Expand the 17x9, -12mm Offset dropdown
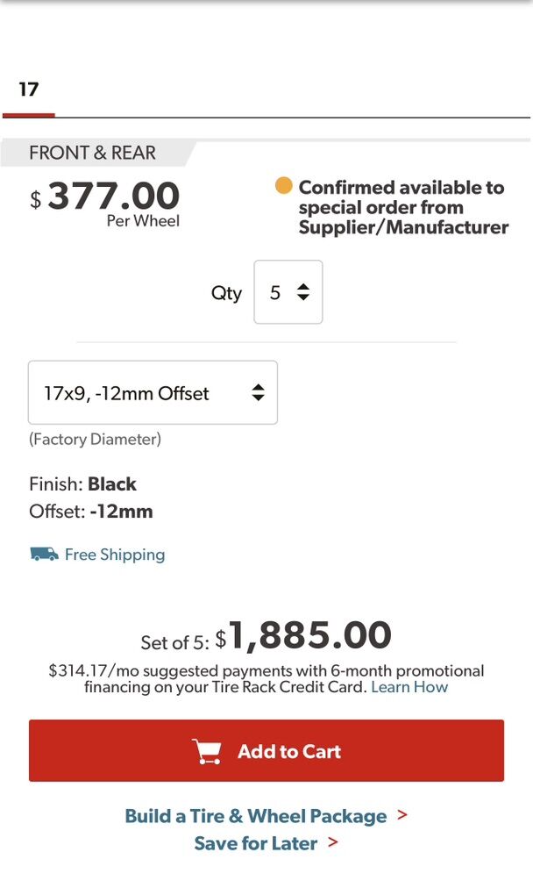This screenshot has height=895, width=533. click(153, 393)
